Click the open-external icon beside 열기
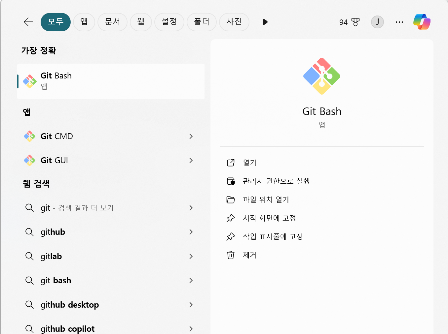 231,163
